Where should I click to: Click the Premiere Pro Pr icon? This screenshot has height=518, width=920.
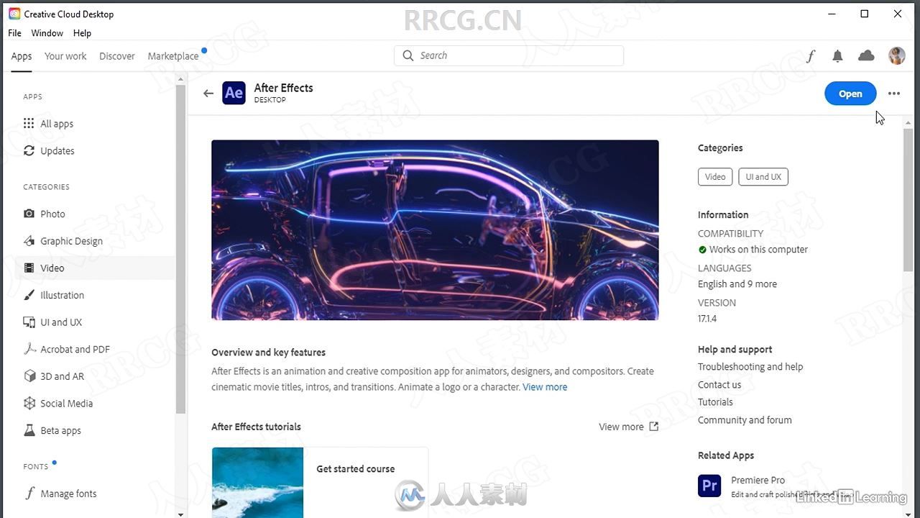pyautogui.click(x=709, y=486)
